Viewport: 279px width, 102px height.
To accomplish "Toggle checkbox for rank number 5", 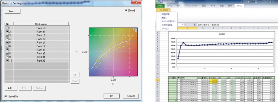I will pyautogui.click(x=7, y=43).
